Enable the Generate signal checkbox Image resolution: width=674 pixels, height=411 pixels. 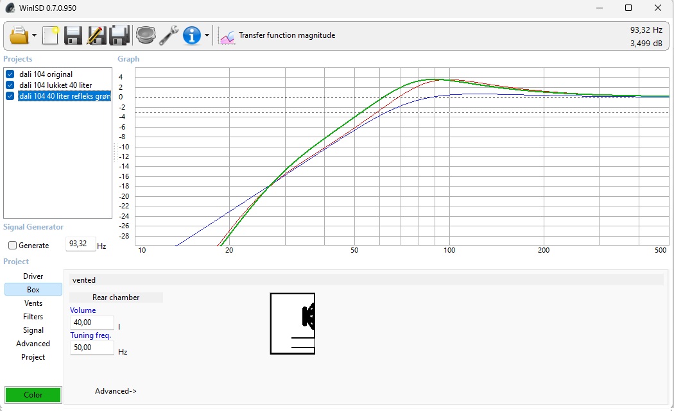tap(12, 245)
